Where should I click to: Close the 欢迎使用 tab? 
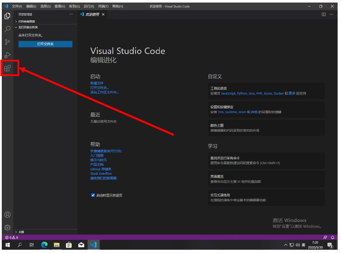(103, 15)
